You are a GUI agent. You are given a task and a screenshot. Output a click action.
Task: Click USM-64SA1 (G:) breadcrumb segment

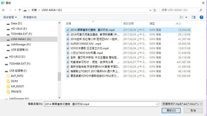pyautogui.click(x=52, y=10)
